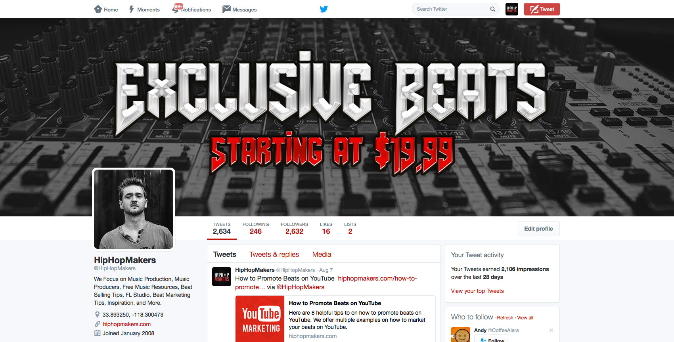Open the hiphopmakers.com profile website link
This screenshot has width=674, height=342.
127,324
